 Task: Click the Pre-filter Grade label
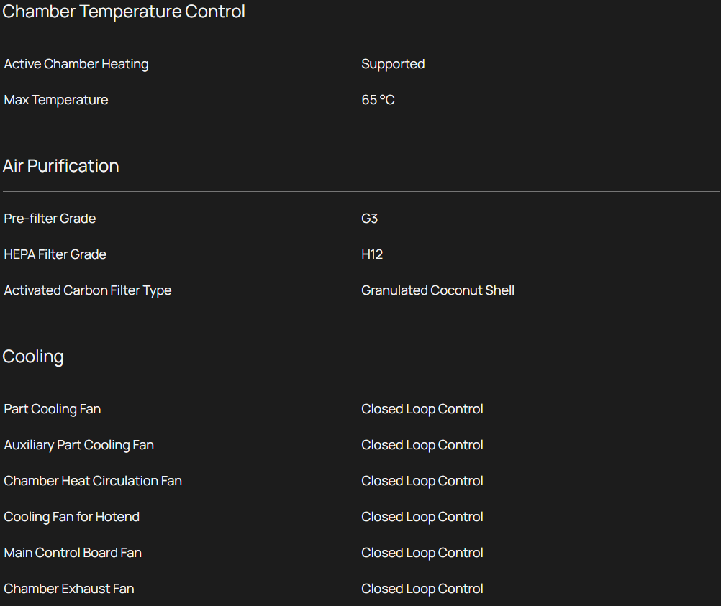[x=50, y=219]
